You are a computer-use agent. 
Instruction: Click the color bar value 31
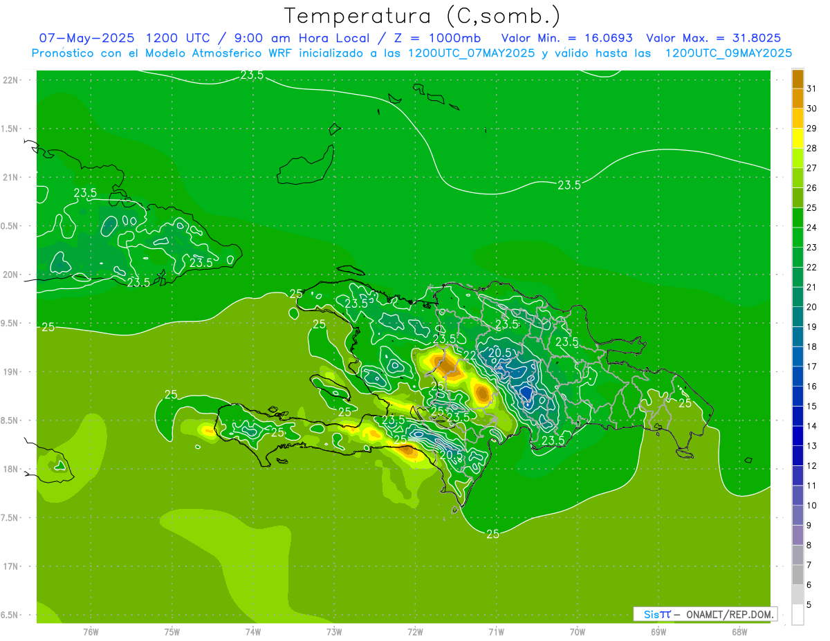pos(812,89)
